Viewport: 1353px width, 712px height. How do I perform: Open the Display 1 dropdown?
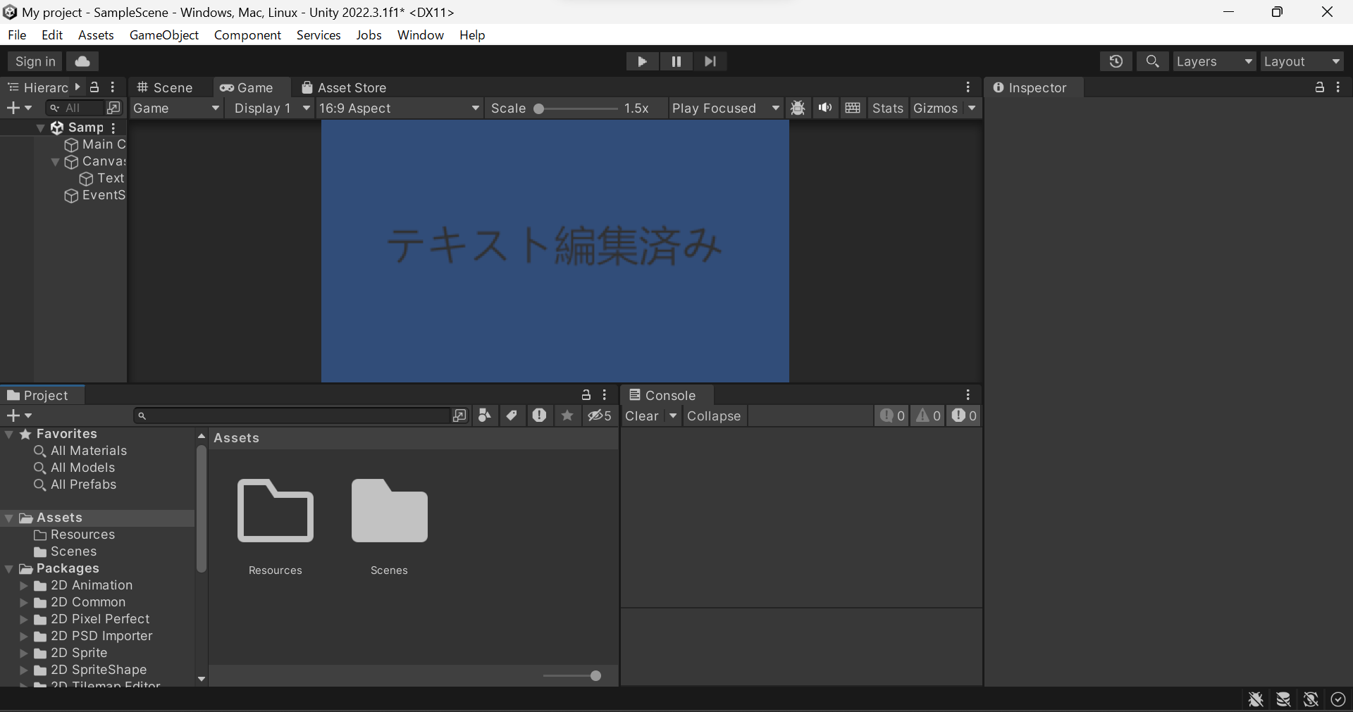(x=272, y=108)
